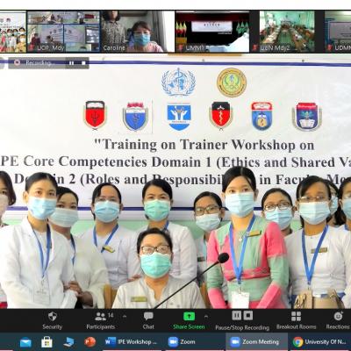The width and height of the screenshot is (351, 351).
Task: Stop recording in the top Recording indicator
Action: click(83, 63)
